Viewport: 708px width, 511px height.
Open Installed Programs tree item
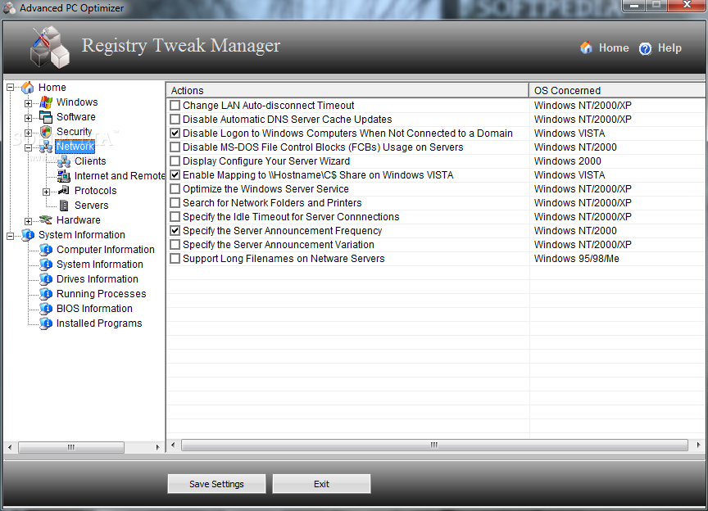(99, 323)
